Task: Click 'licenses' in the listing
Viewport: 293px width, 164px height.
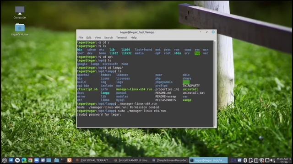Action: (123, 78)
